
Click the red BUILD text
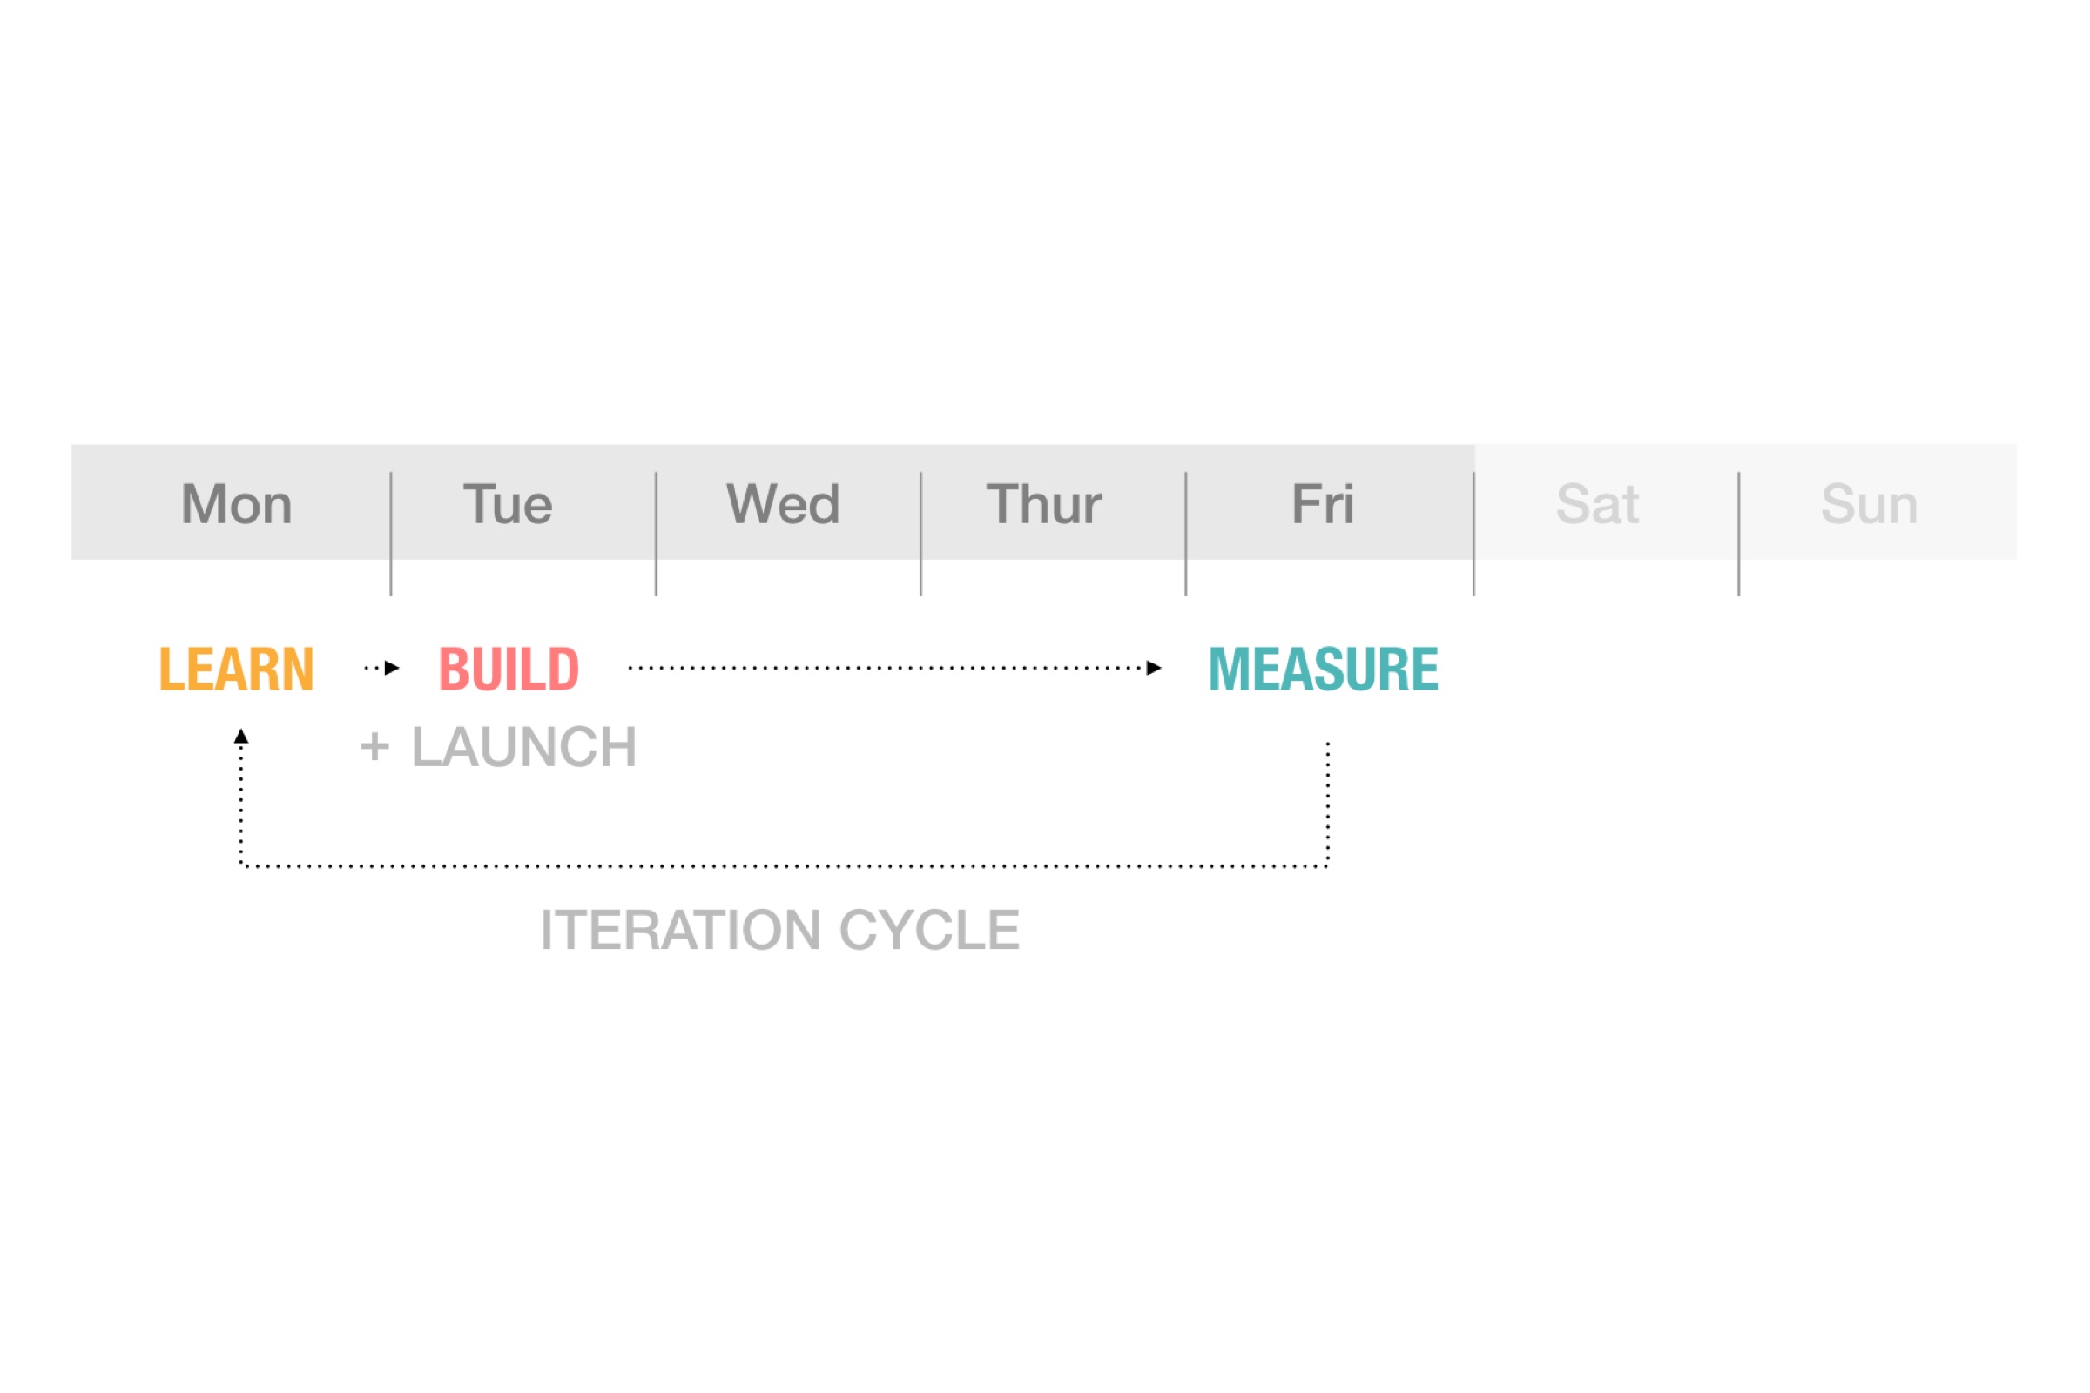coord(509,669)
